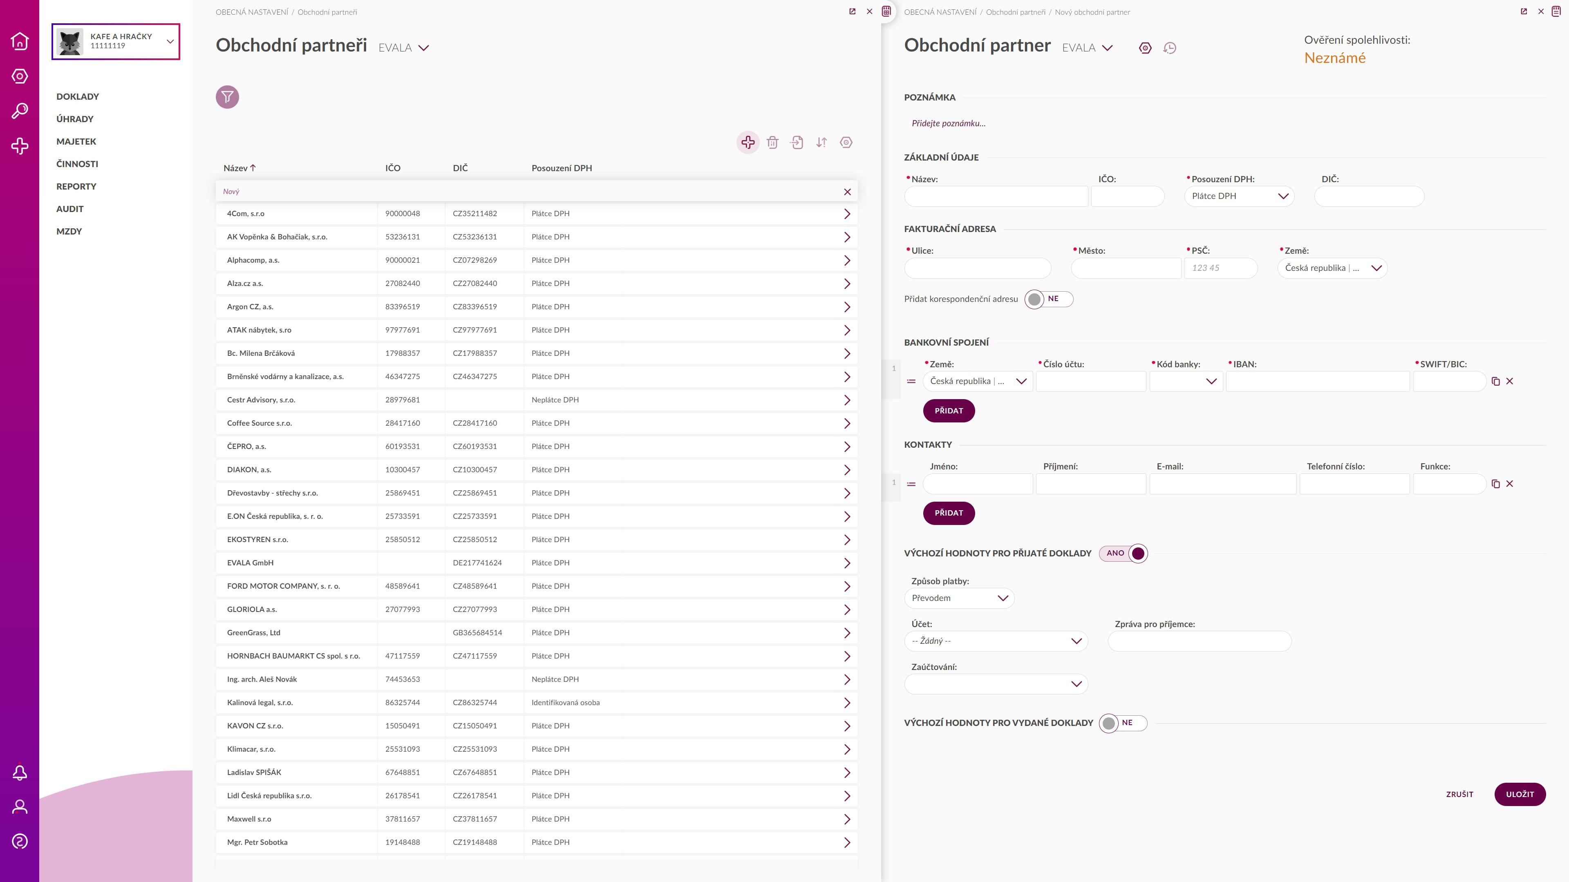Open the ÚHRADY menu
The width and height of the screenshot is (1569, 882).
tap(75, 119)
